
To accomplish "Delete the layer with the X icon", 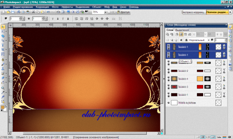I will click(181, 40).
